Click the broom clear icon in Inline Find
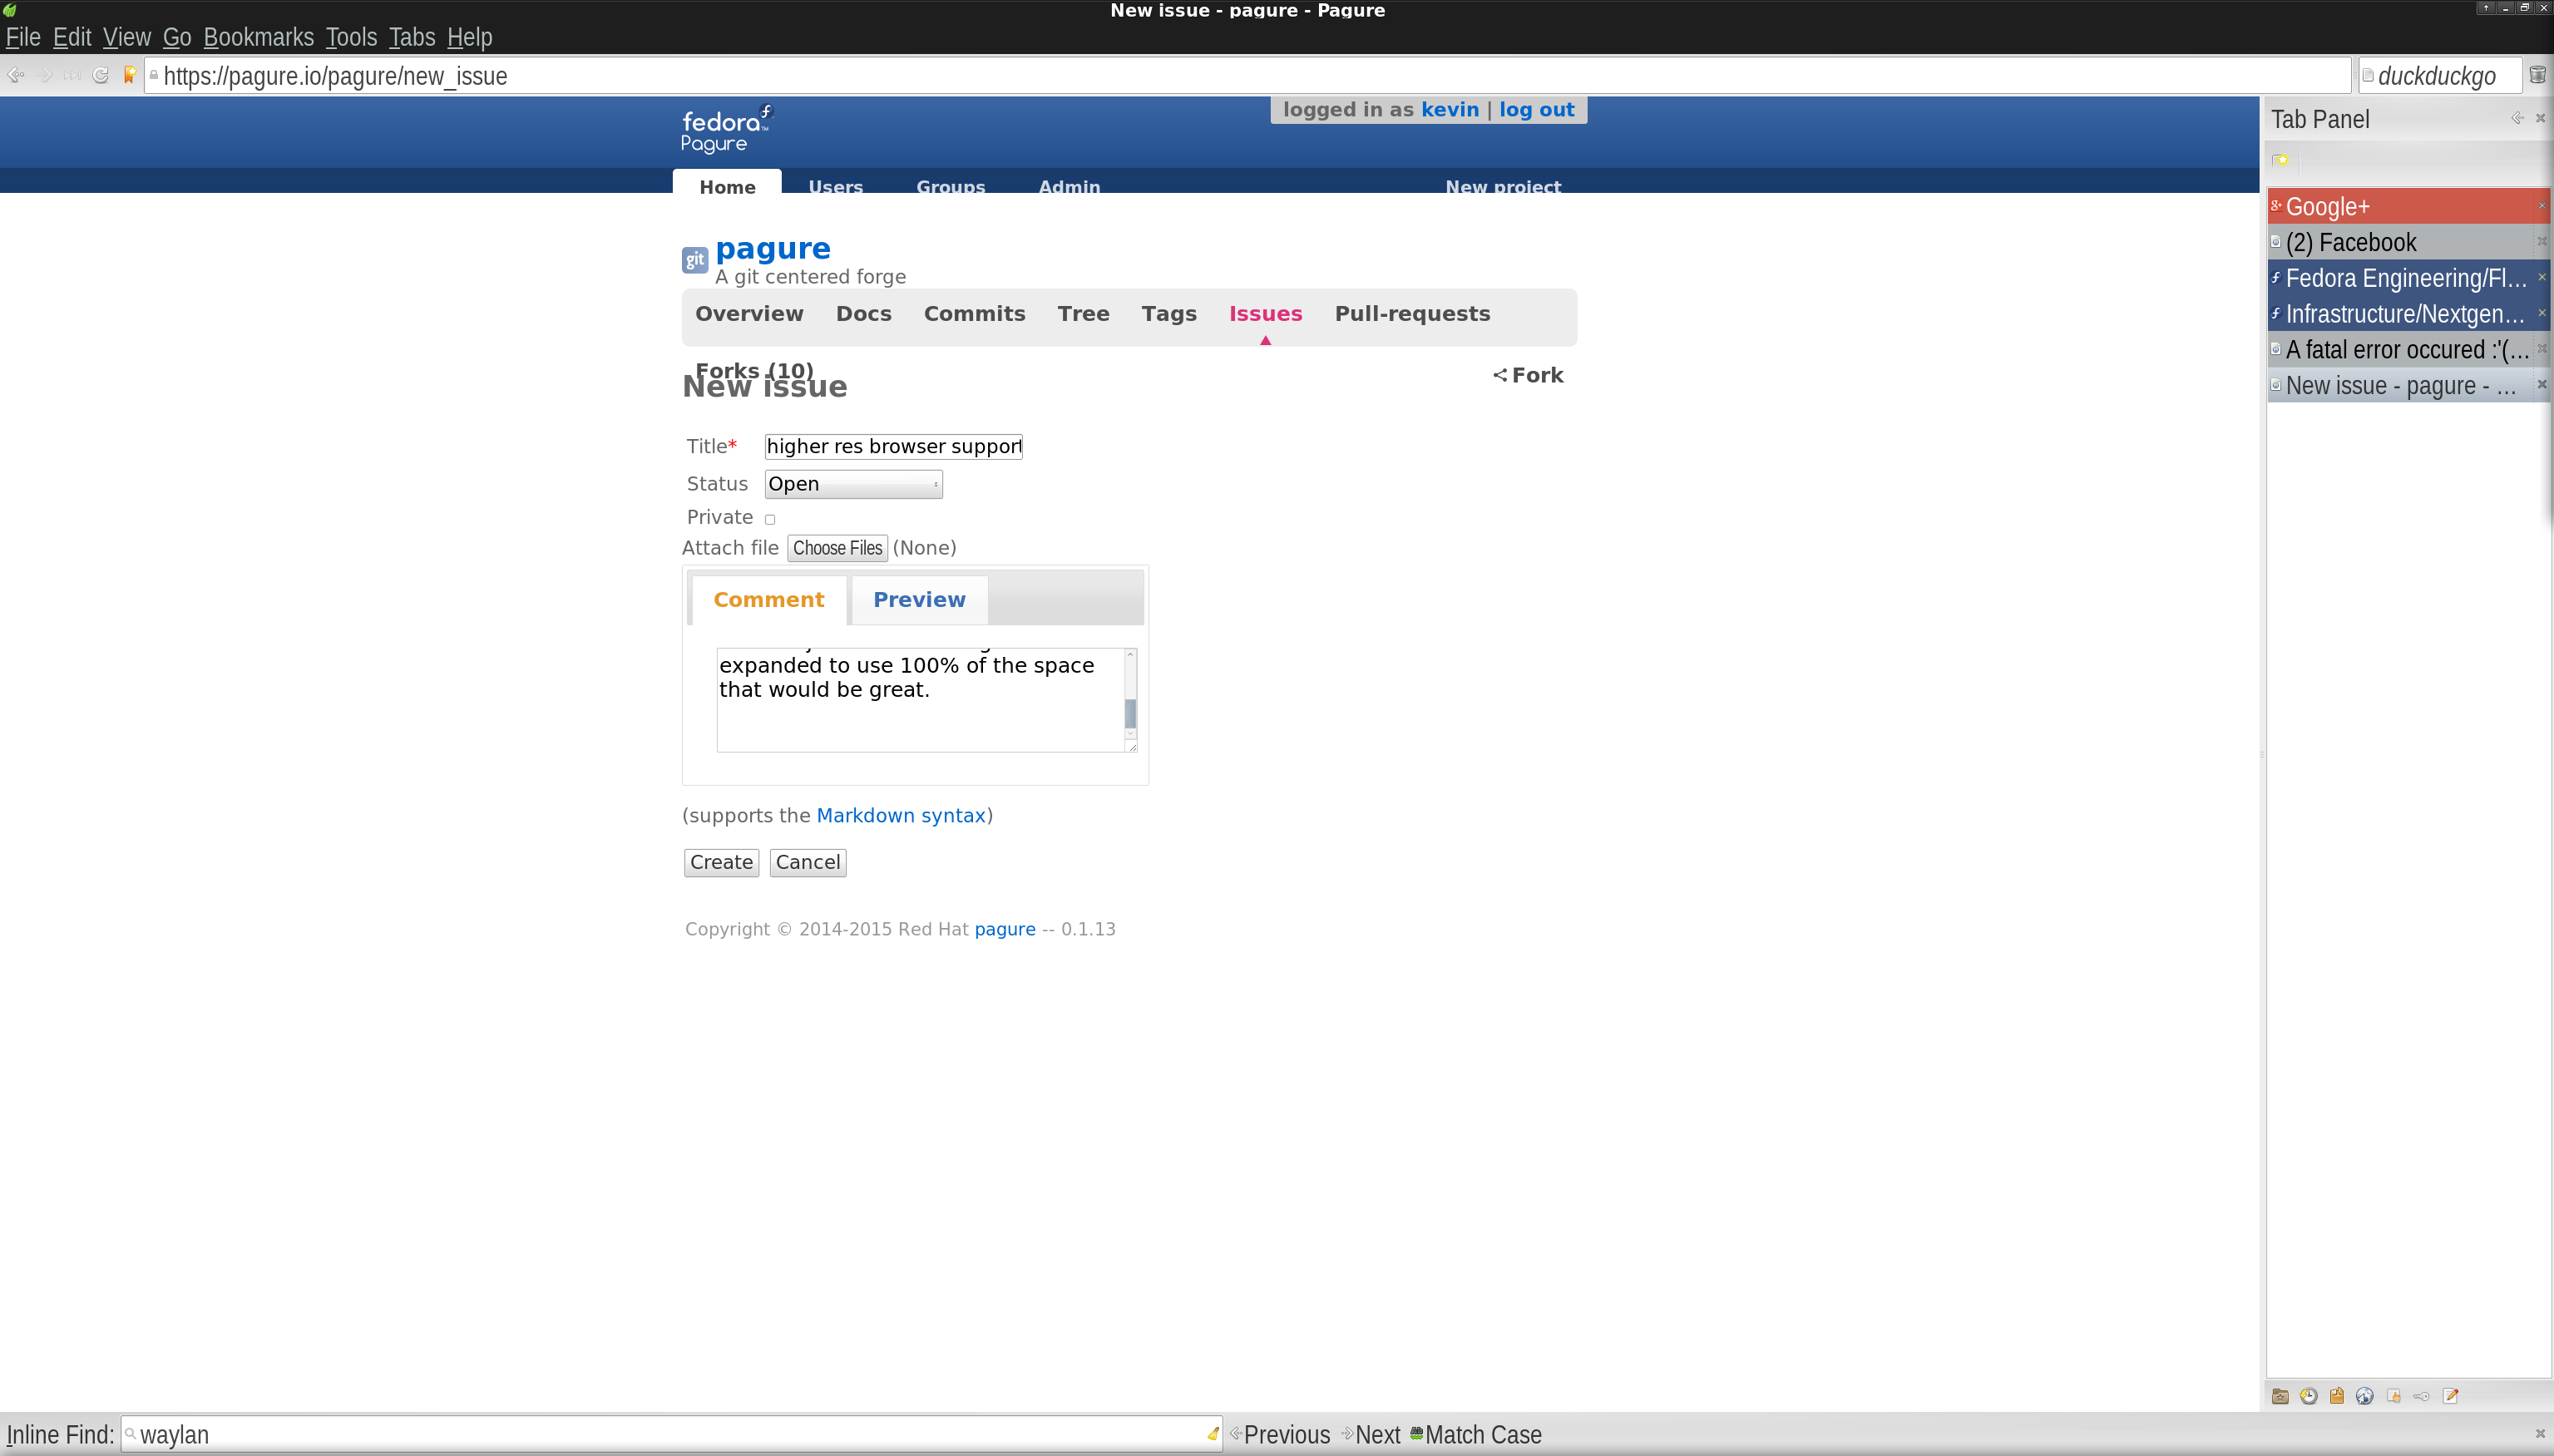This screenshot has height=1456, width=2554. click(x=1213, y=1434)
